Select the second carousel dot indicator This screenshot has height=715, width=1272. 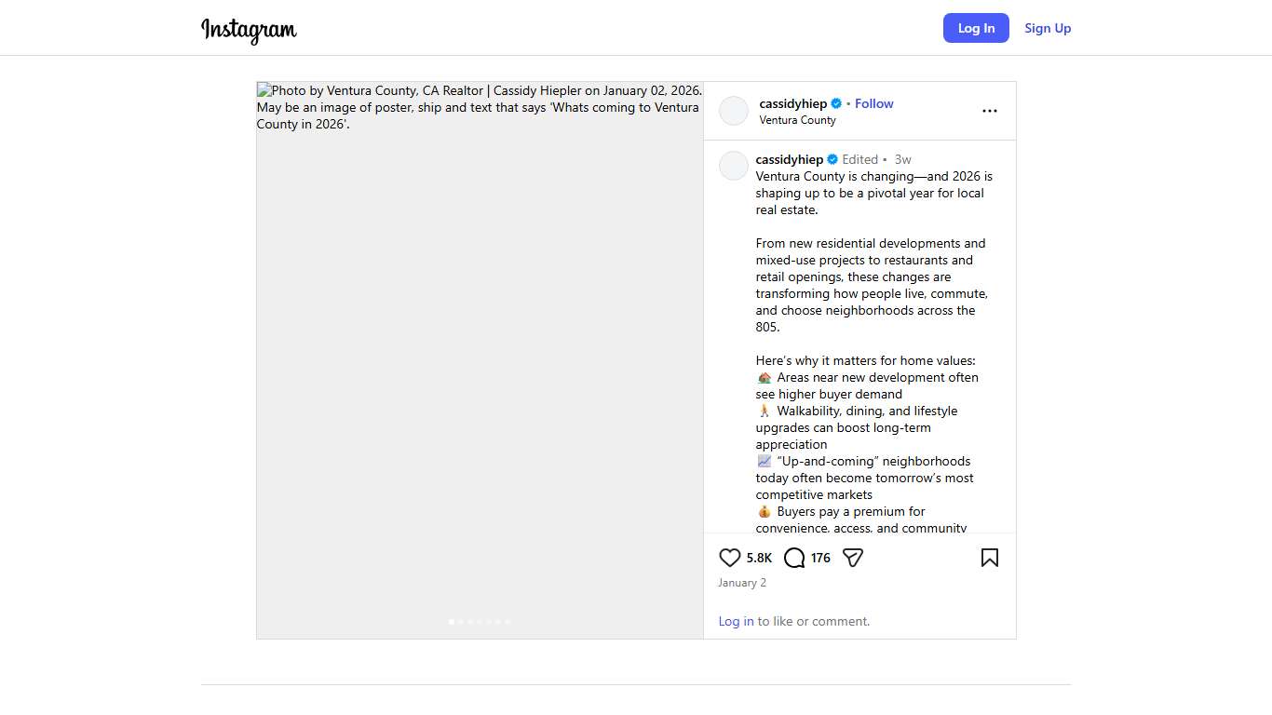tap(461, 621)
